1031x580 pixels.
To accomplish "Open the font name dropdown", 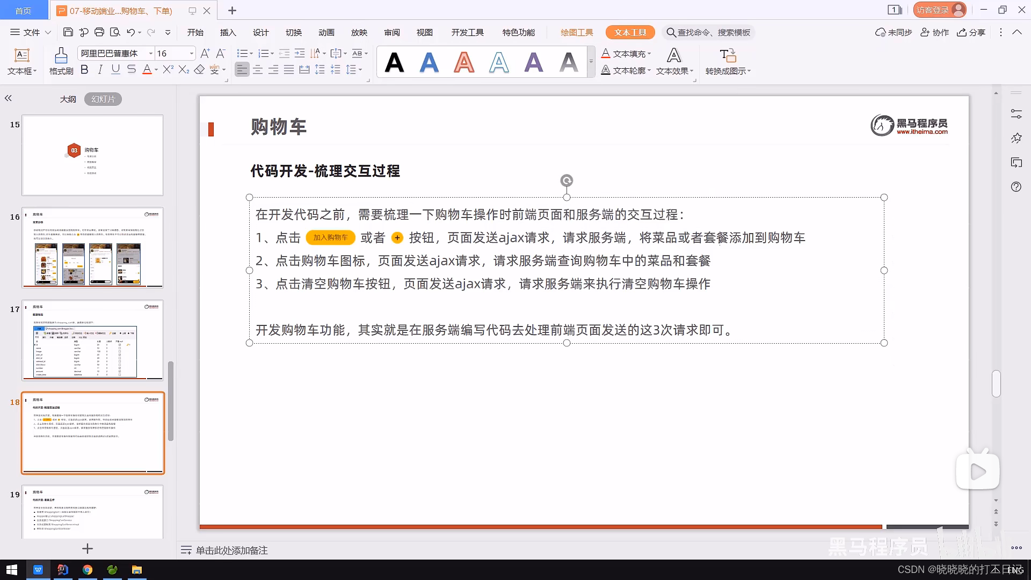I will point(150,53).
